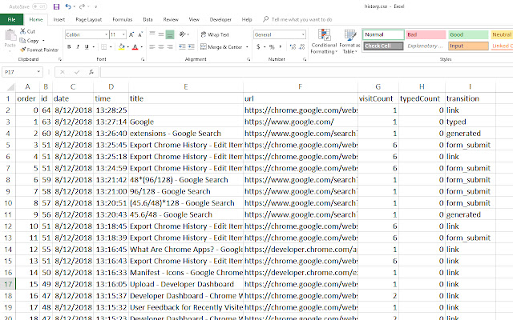The width and height of the screenshot is (513, 320).
Task: Apply the Check Cell style
Action: pos(382,46)
